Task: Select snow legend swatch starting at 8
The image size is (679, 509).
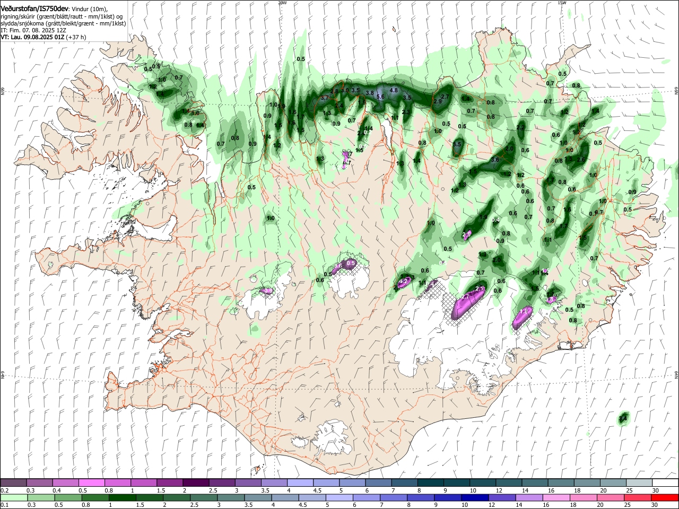Action: [430, 482]
